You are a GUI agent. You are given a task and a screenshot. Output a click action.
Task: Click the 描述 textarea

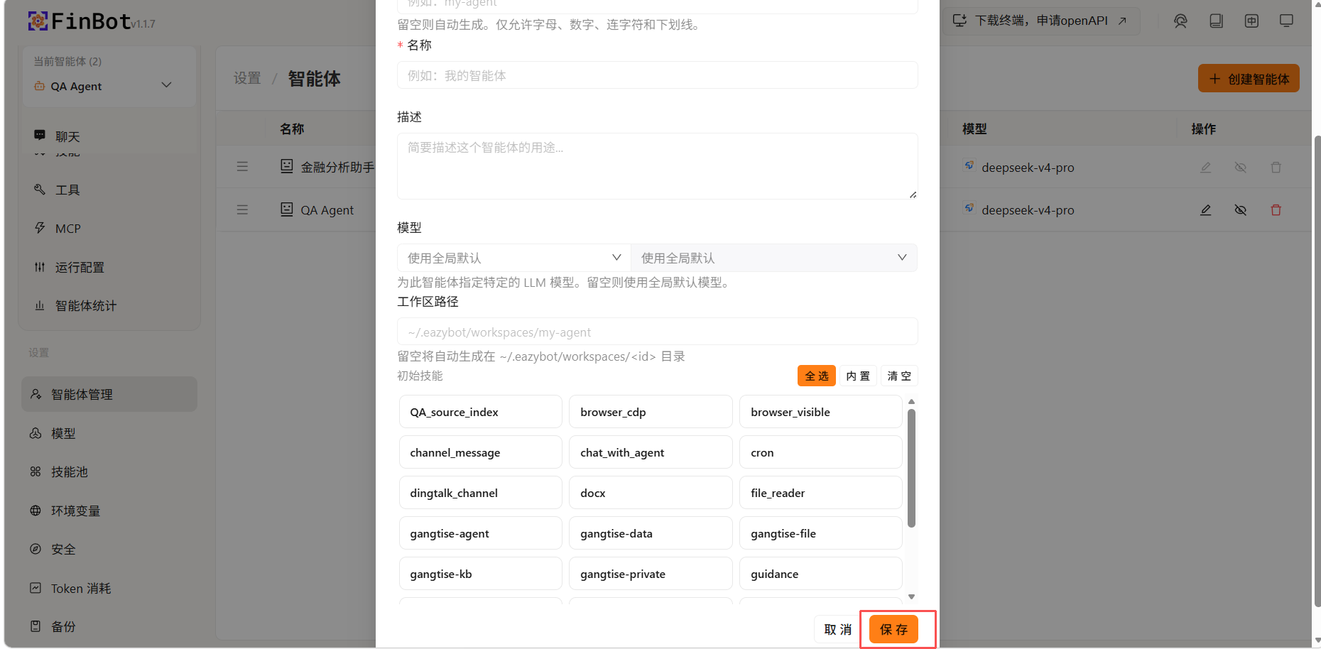(658, 166)
